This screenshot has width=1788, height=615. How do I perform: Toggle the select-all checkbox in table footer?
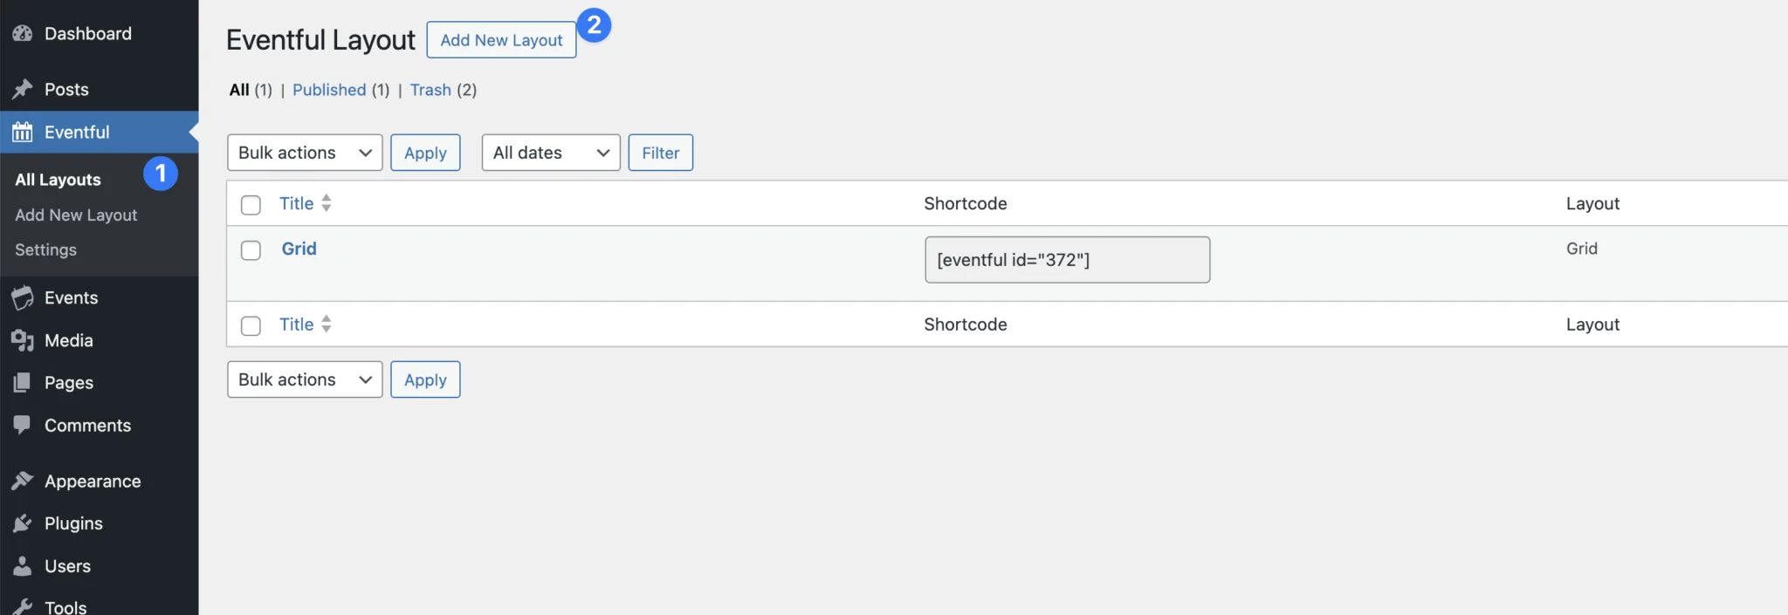(251, 325)
